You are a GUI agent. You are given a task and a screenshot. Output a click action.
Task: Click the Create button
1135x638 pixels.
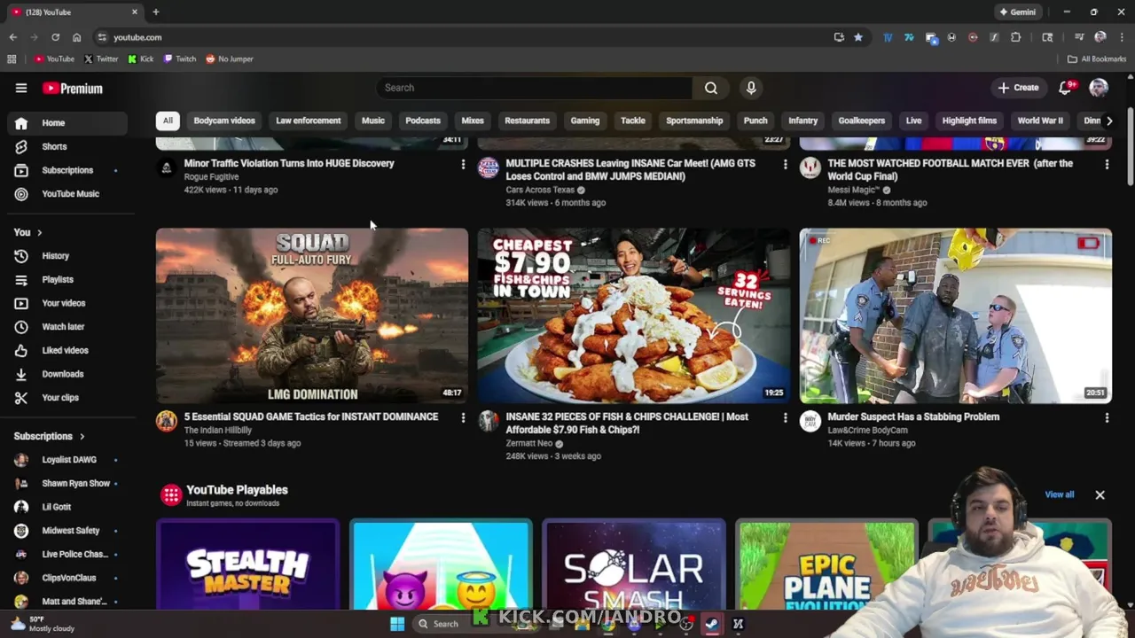[1018, 88]
